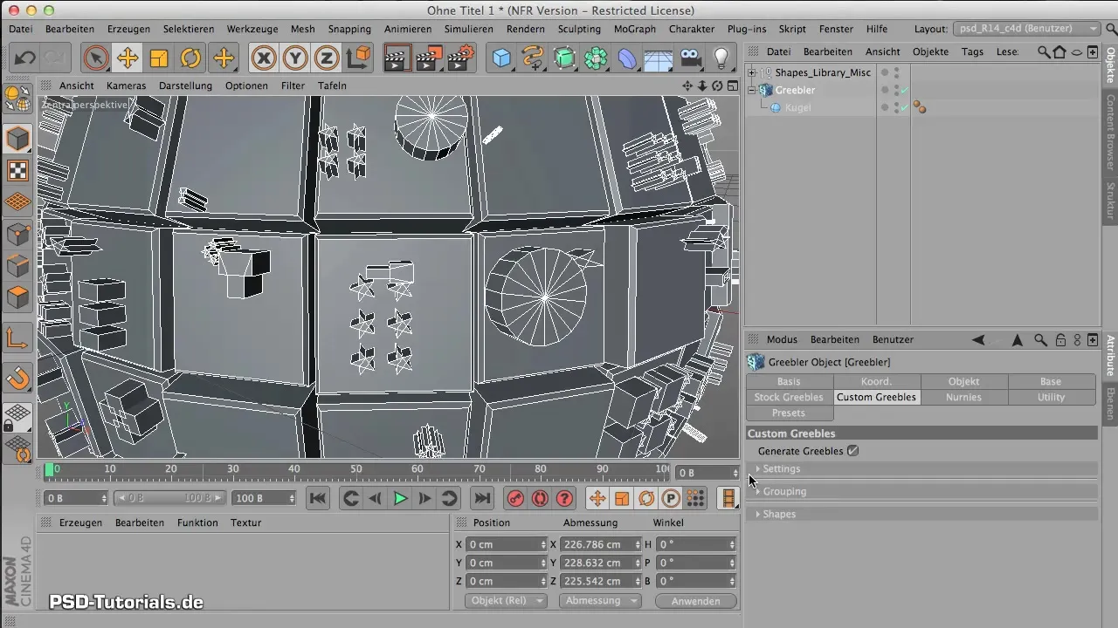
Task: Render the active view
Action: (397, 58)
